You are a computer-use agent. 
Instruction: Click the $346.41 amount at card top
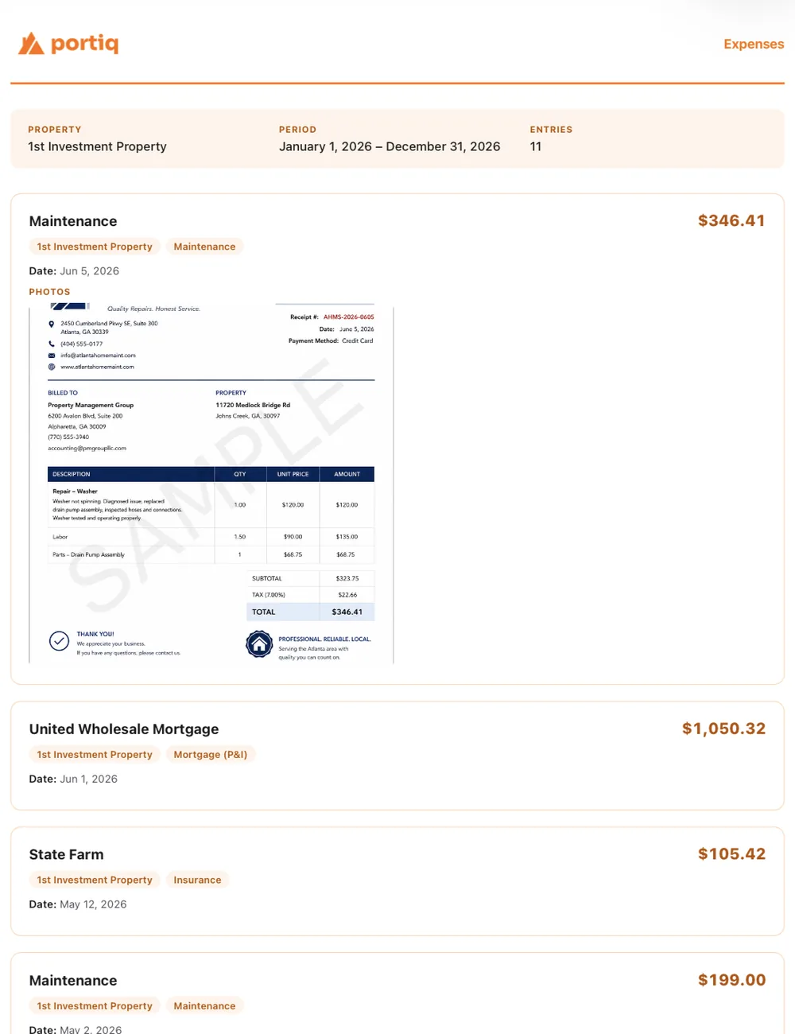(731, 220)
